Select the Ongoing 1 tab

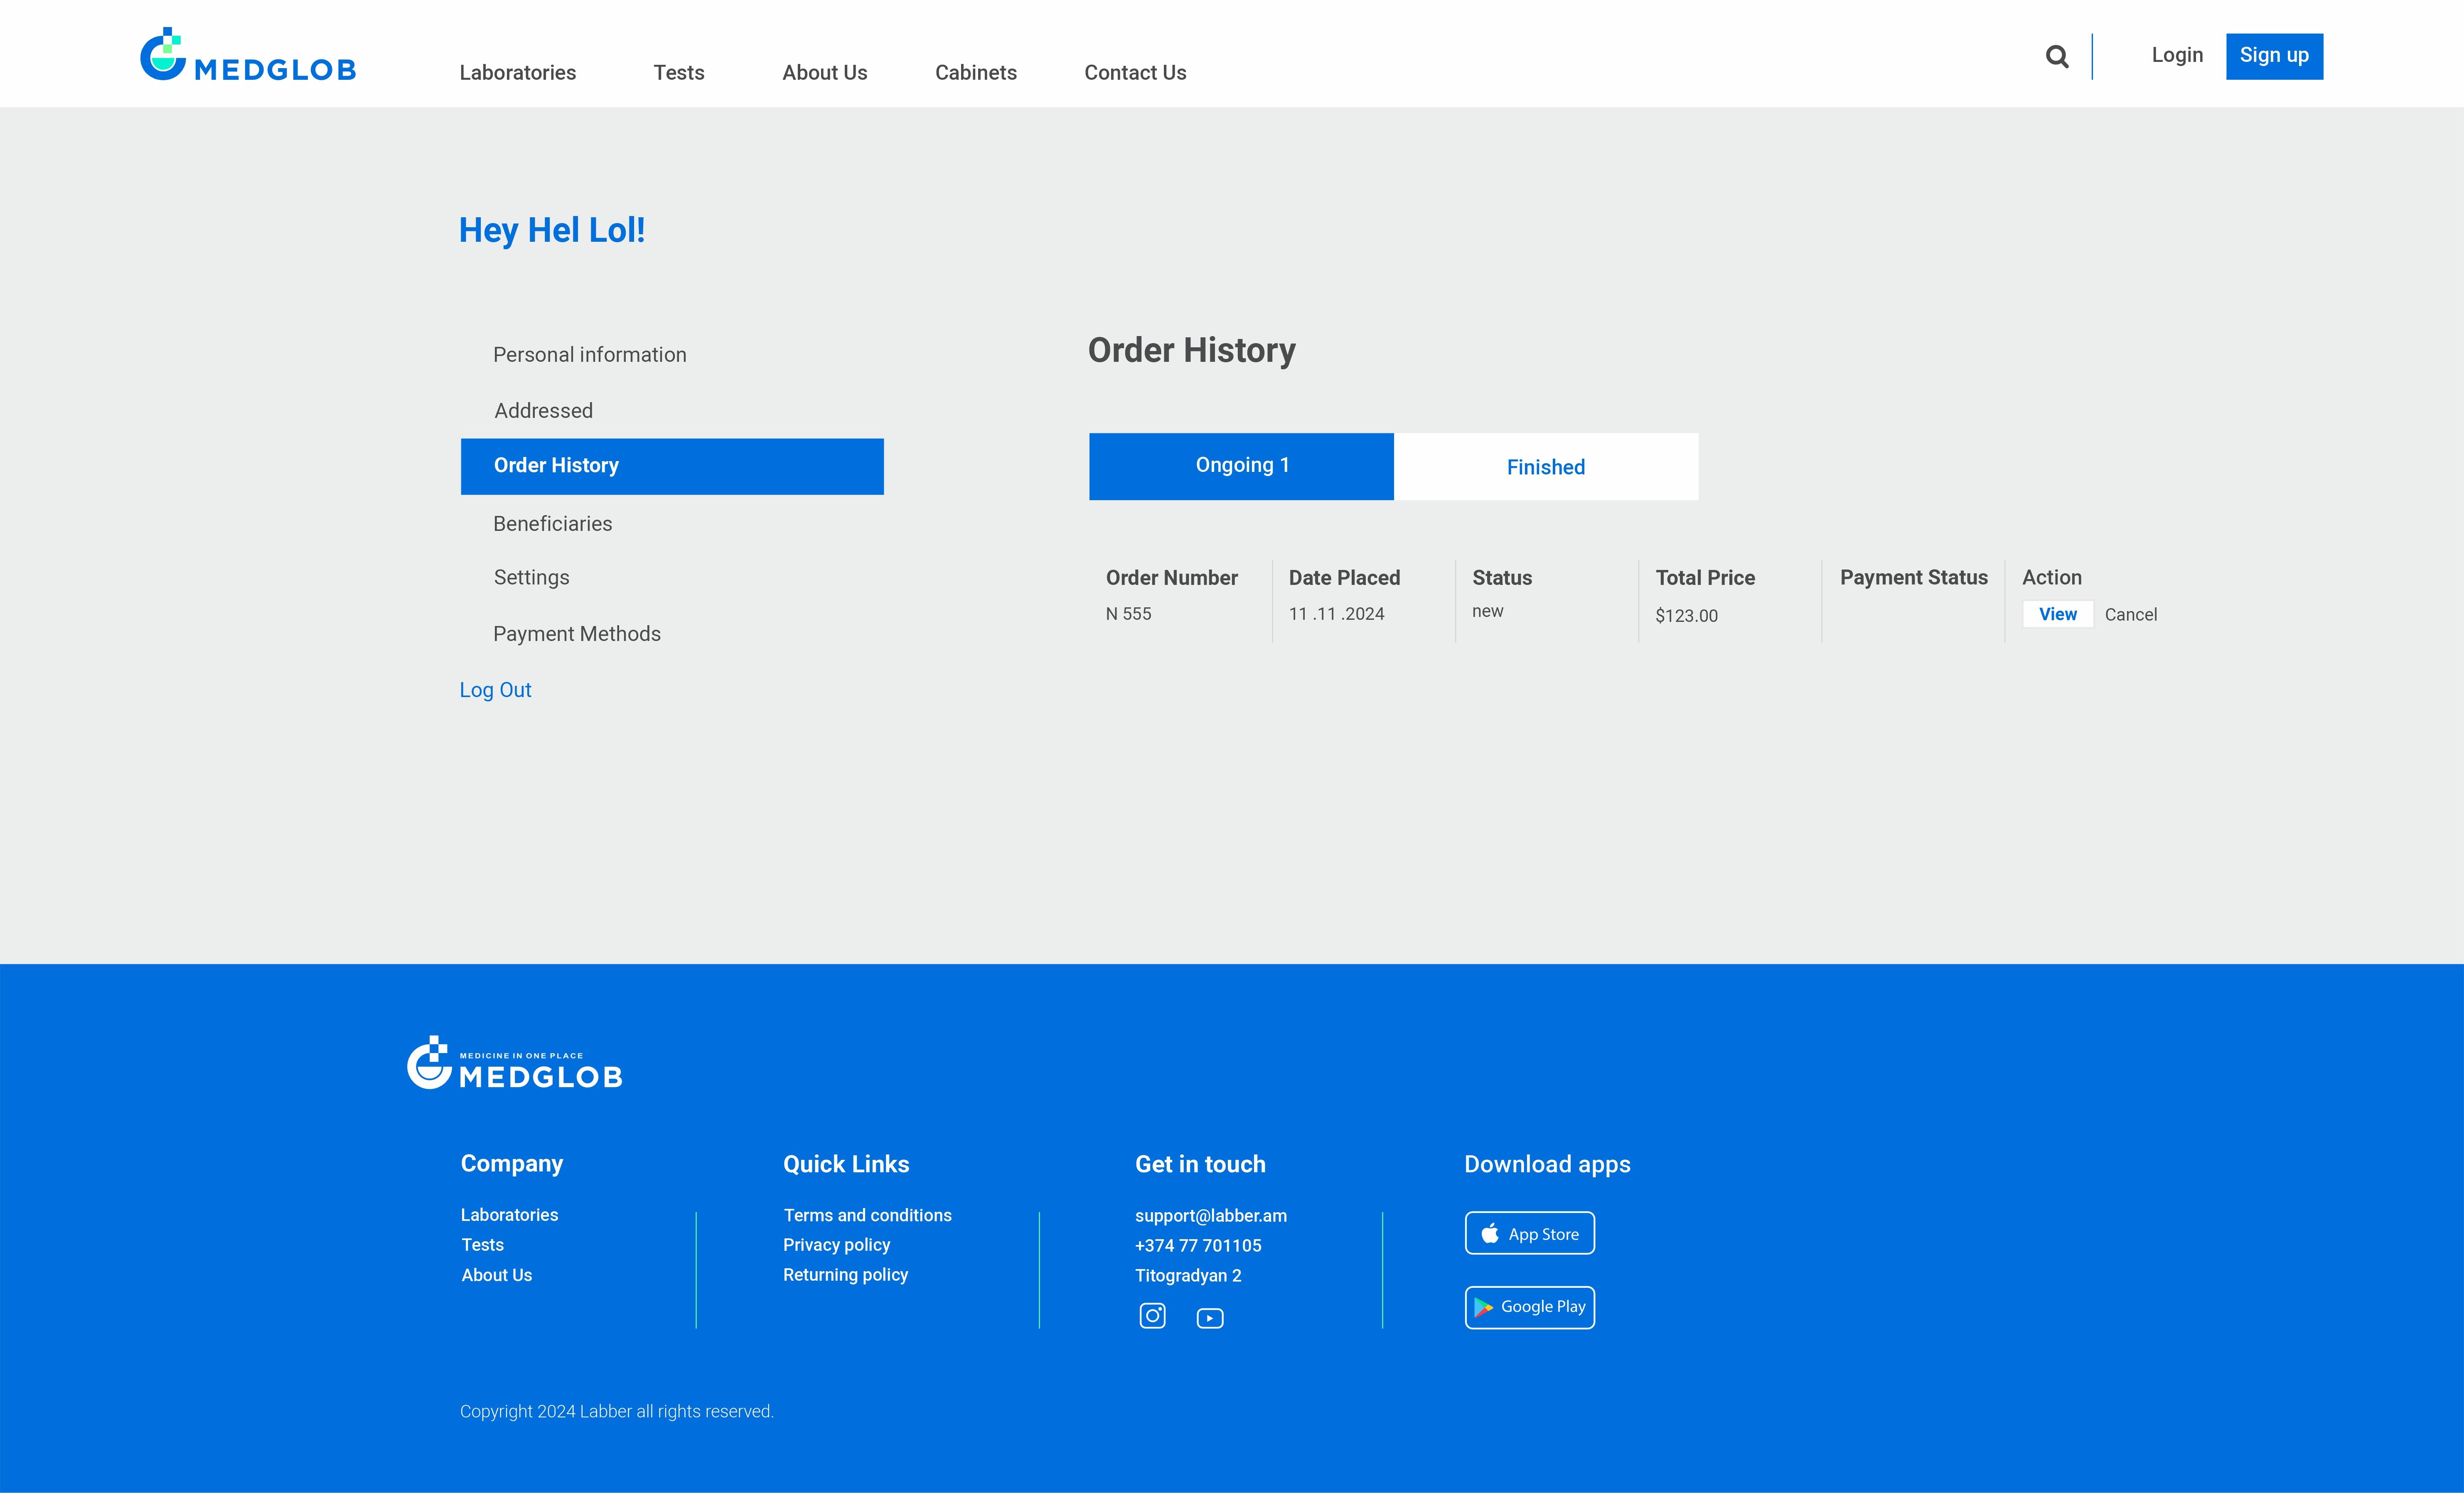click(1241, 466)
